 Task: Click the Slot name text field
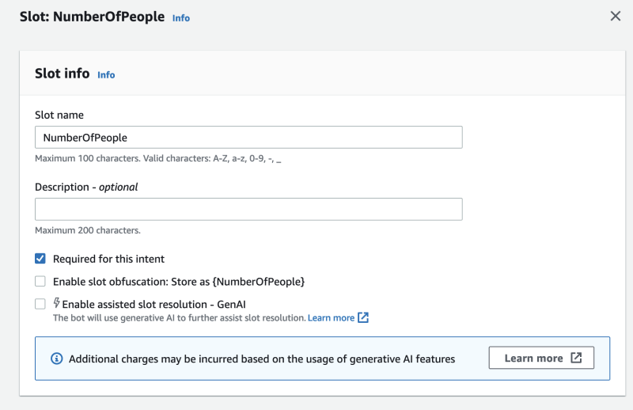pyautogui.click(x=248, y=137)
